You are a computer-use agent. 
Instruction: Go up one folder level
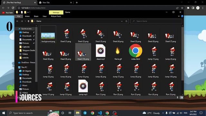click(28, 21)
